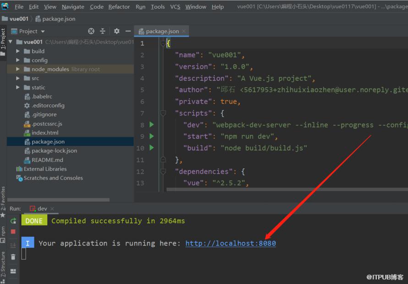This screenshot has height=284, width=408.
Task: Fold the dependencies block in gutter
Action: (x=163, y=171)
